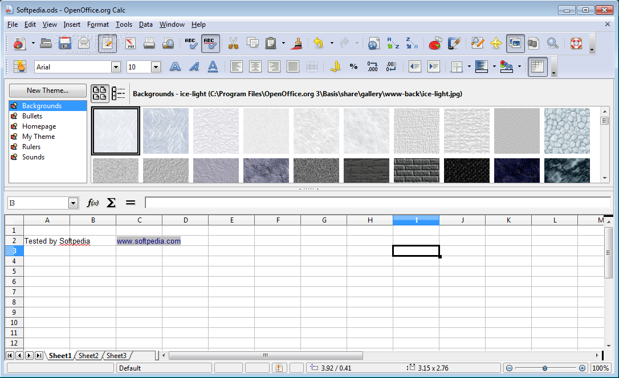Click the New document icon
The width and height of the screenshot is (619, 378).
coord(19,43)
